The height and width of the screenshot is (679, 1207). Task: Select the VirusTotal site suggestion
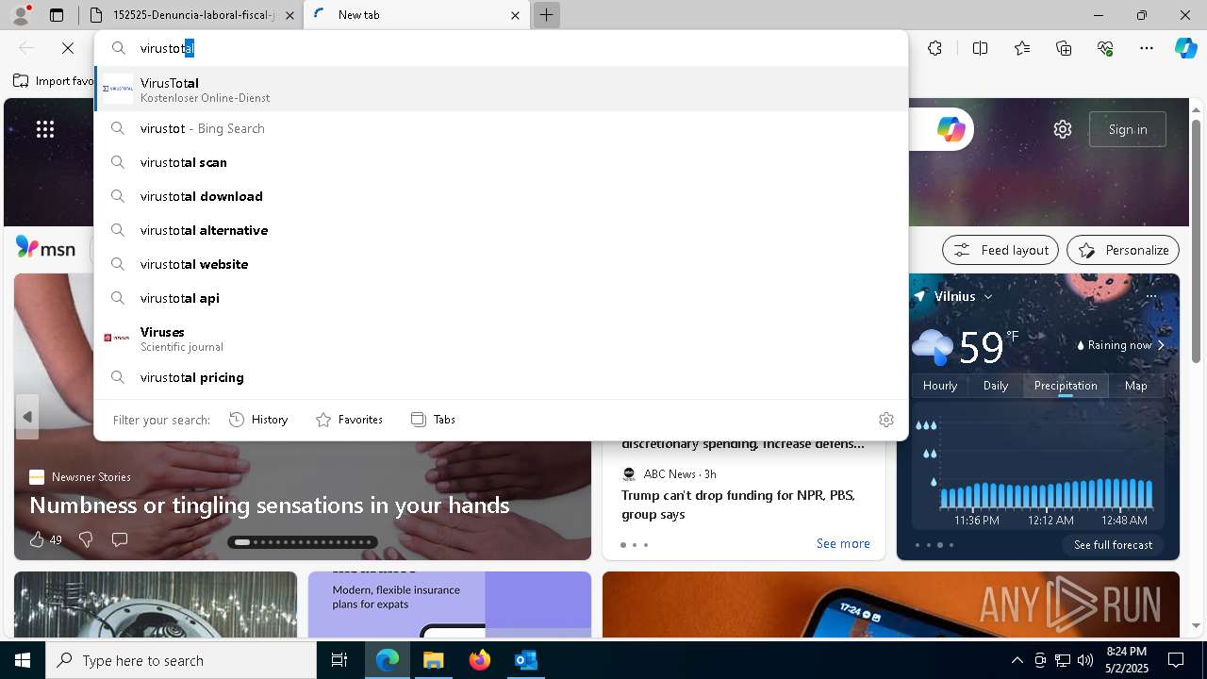coord(501,90)
